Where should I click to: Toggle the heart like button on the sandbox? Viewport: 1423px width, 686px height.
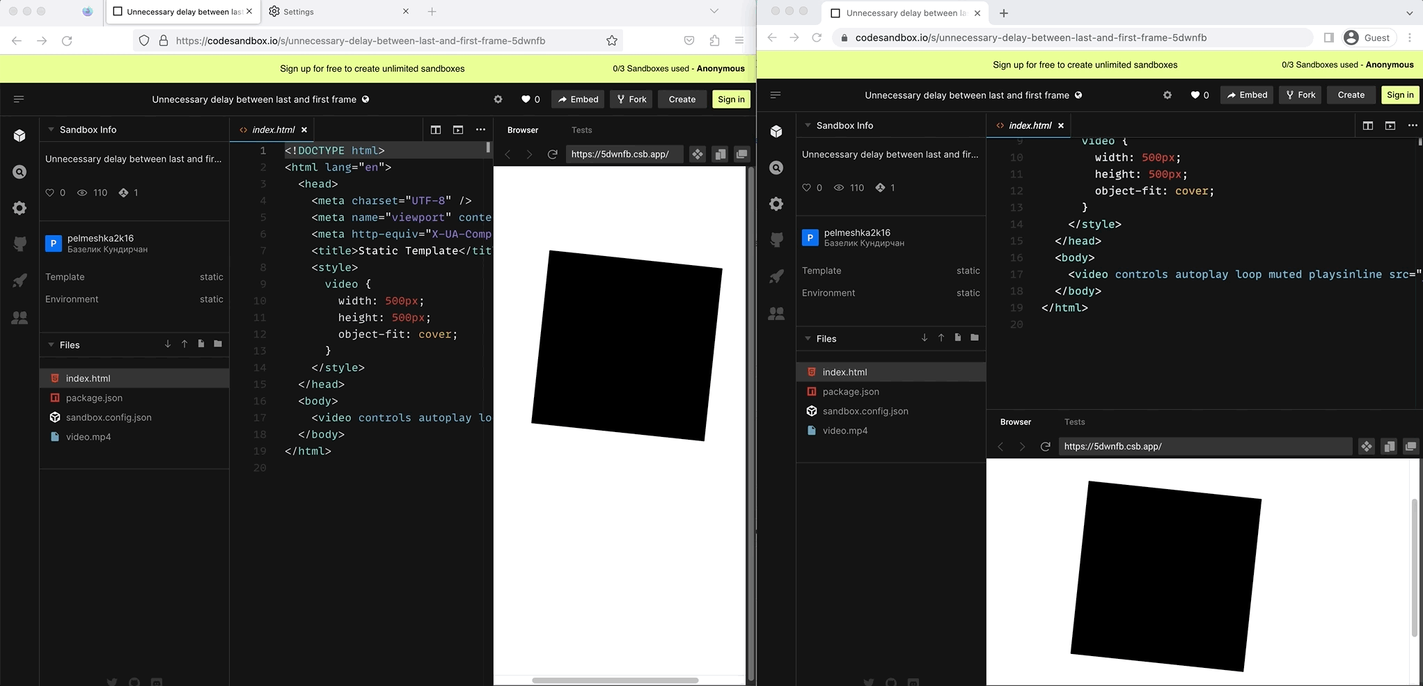tap(527, 99)
